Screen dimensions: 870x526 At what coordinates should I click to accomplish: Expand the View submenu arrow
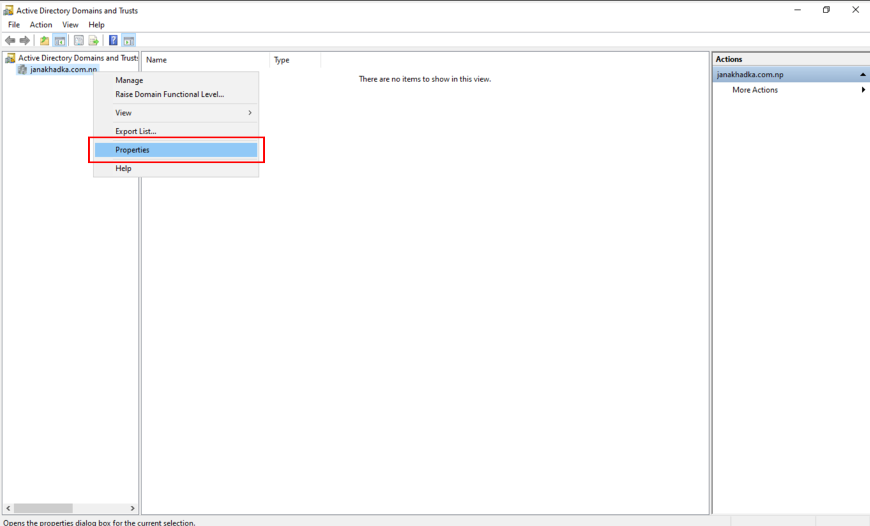[x=250, y=113]
